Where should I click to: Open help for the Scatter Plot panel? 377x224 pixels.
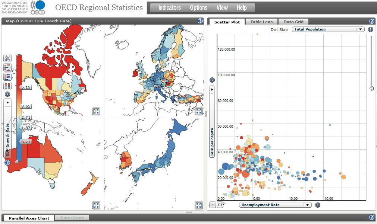coord(372,21)
